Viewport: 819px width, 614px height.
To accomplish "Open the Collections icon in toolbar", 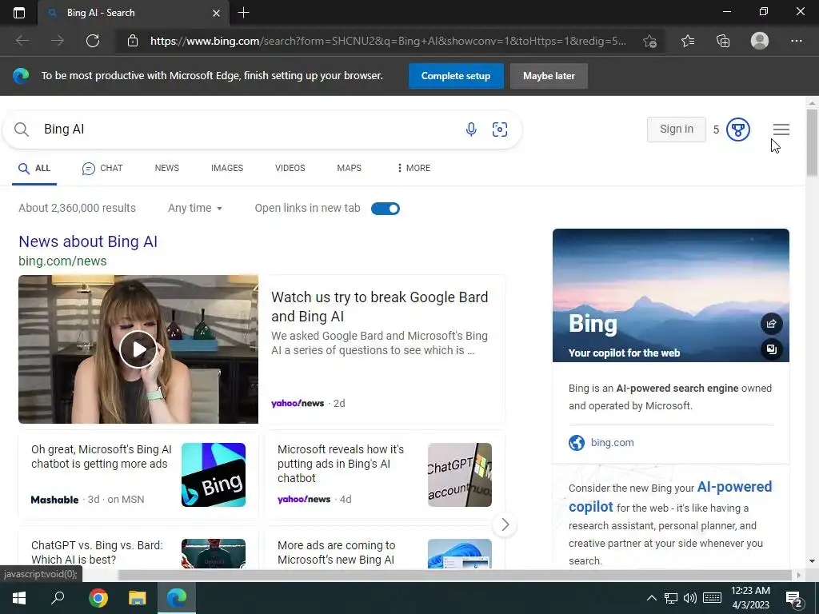I will point(723,41).
